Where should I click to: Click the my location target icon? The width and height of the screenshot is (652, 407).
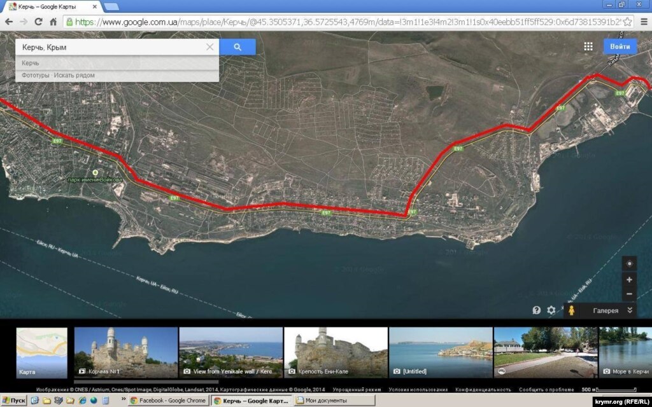[630, 264]
